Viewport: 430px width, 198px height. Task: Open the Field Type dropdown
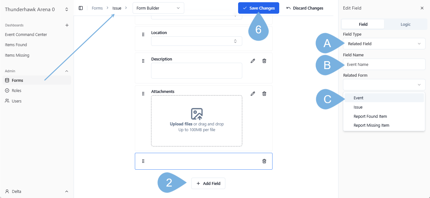pyautogui.click(x=384, y=44)
